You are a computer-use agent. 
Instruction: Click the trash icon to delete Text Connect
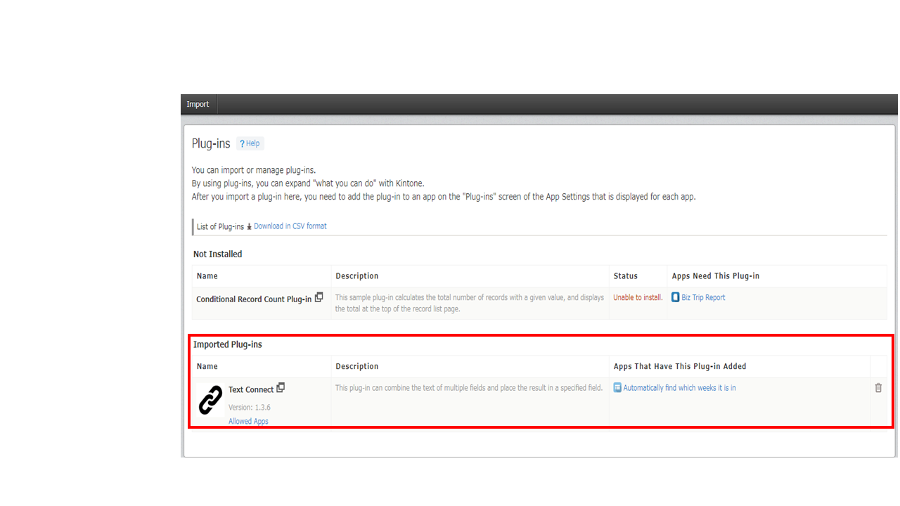[x=878, y=387]
